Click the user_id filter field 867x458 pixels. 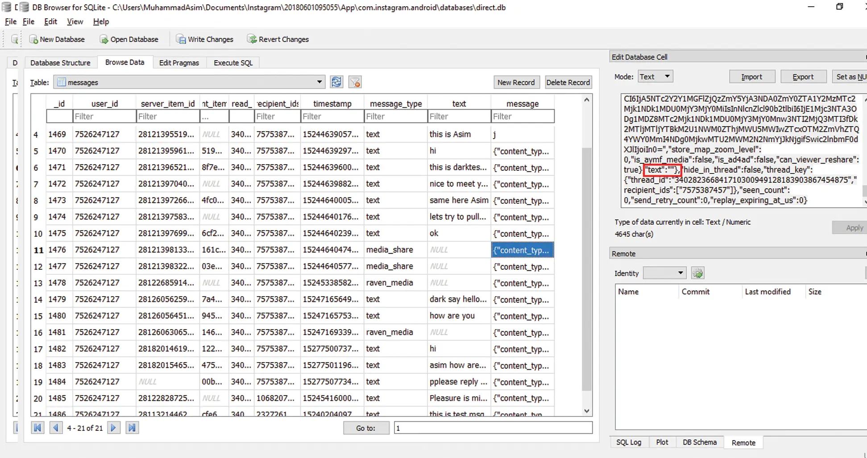pyautogui.click(x=104, y=116)
